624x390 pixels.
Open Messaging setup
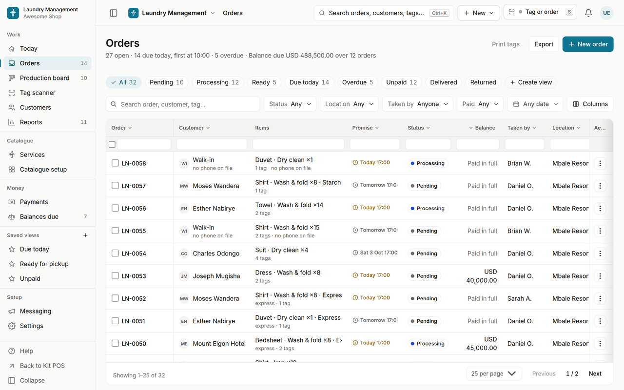click(x=47, y=311)
